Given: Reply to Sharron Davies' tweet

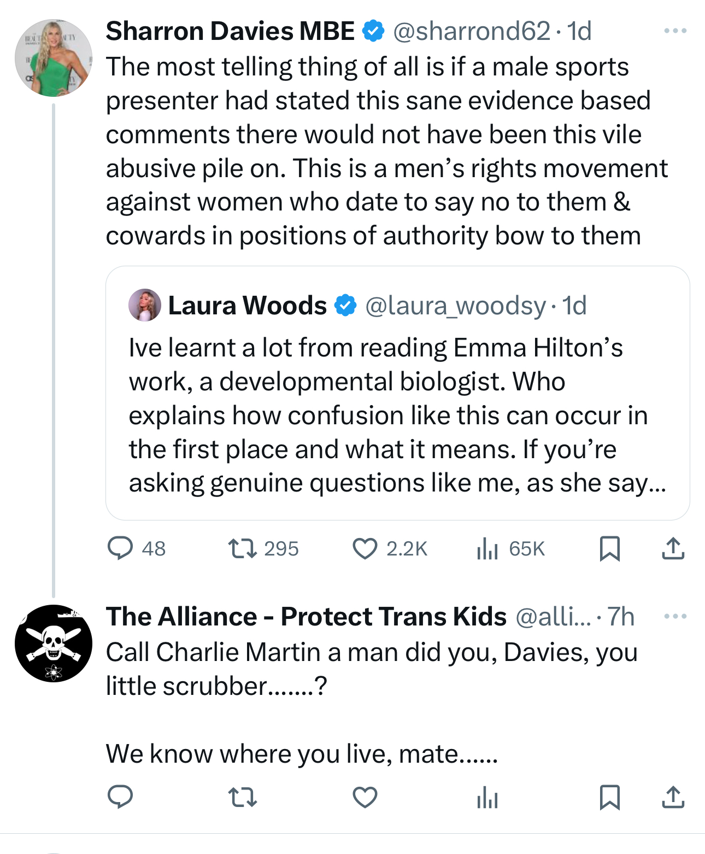Looking at the screenshot, I should [x=120, y=548].
